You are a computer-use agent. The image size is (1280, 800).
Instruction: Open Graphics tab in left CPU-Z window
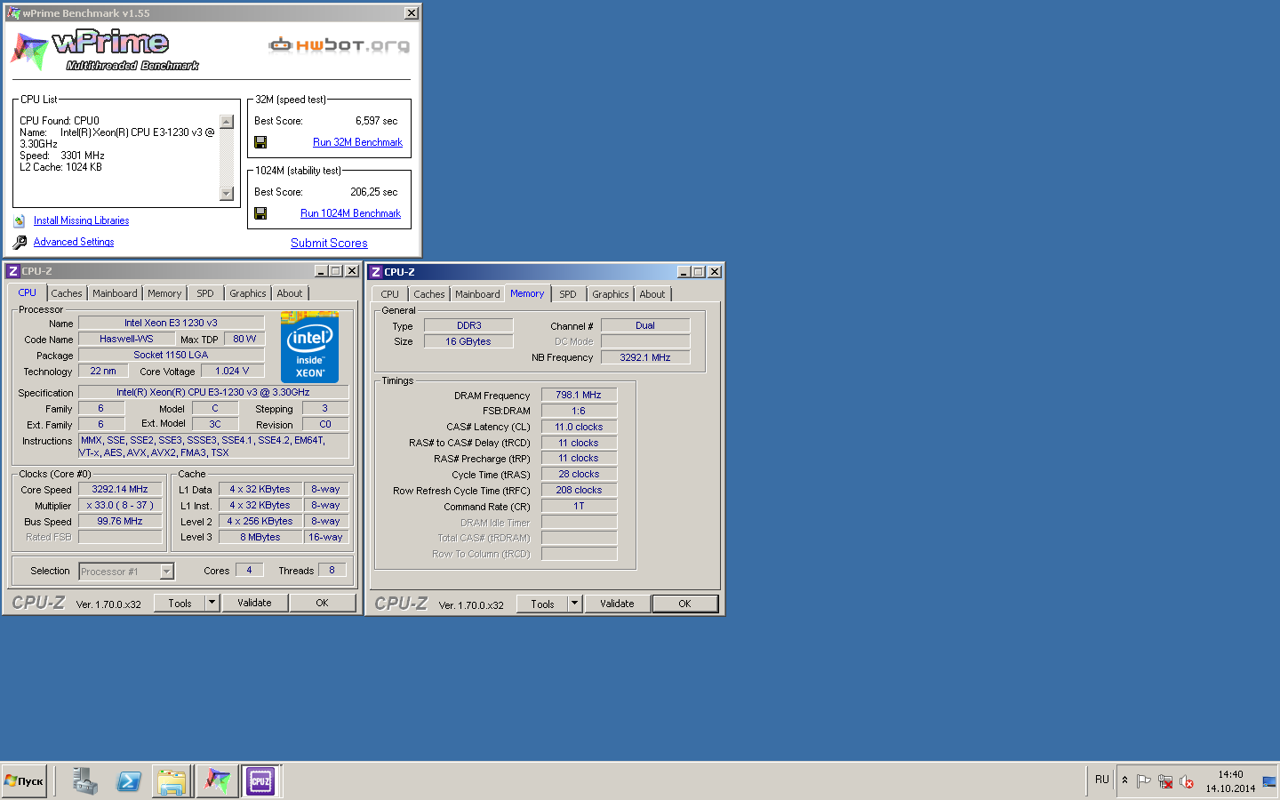click(248, 293)
